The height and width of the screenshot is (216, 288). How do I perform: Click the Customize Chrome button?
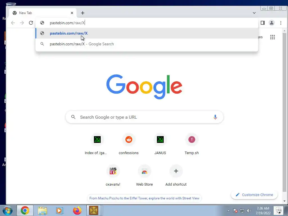coord(254,195)
